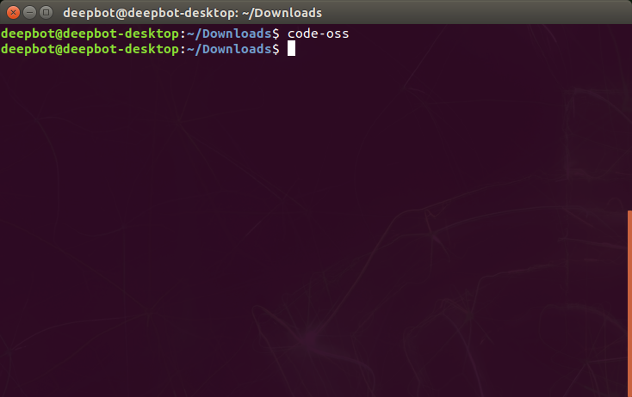
Task: Click the terminal cursor block at prompt
Action: pos(291,49)
